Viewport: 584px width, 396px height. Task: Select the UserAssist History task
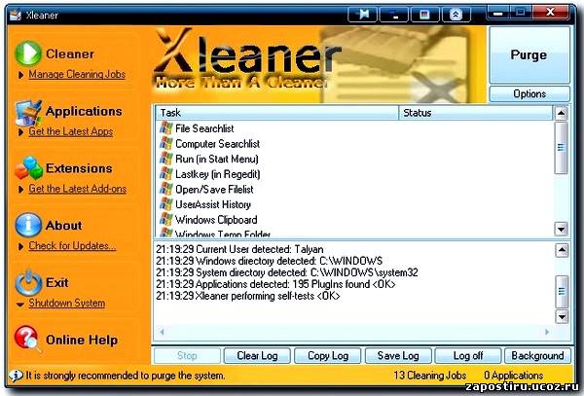(x=213, y=204)
